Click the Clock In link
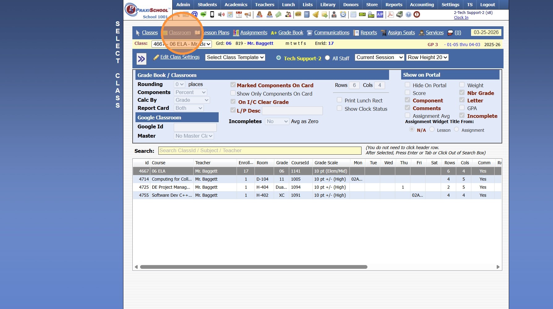Image resolution: width=553 pixels, height=309 pixels. tap(461, 18)
